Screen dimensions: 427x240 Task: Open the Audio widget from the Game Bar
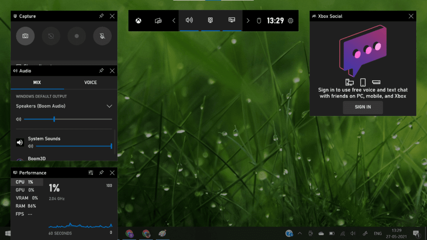[x=189, y=20]
